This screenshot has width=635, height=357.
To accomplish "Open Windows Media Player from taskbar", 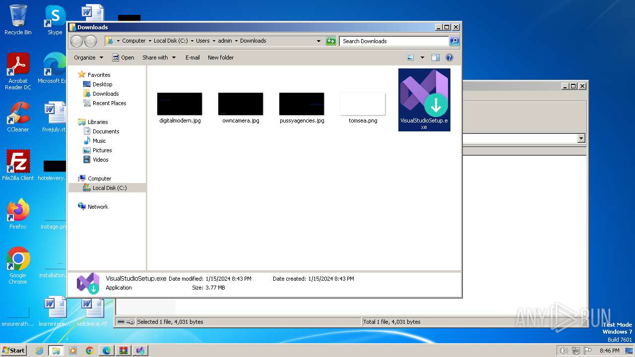I will pos(73,351).
